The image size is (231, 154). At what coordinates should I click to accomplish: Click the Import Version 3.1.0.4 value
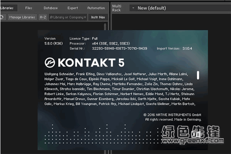pos(187,49)
